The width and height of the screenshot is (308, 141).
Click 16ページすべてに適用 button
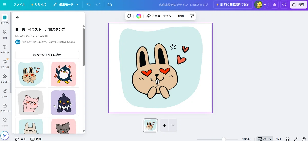pos(47,55)
